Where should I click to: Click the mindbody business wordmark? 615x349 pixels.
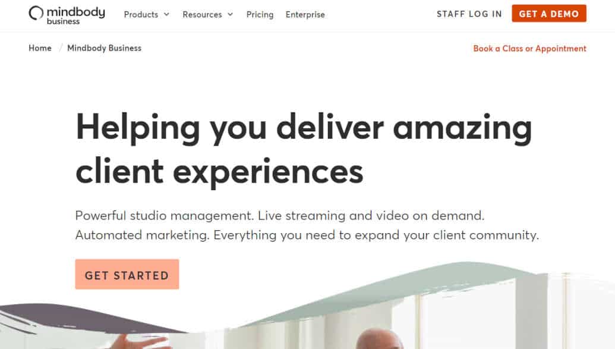[x=75, y=15]
